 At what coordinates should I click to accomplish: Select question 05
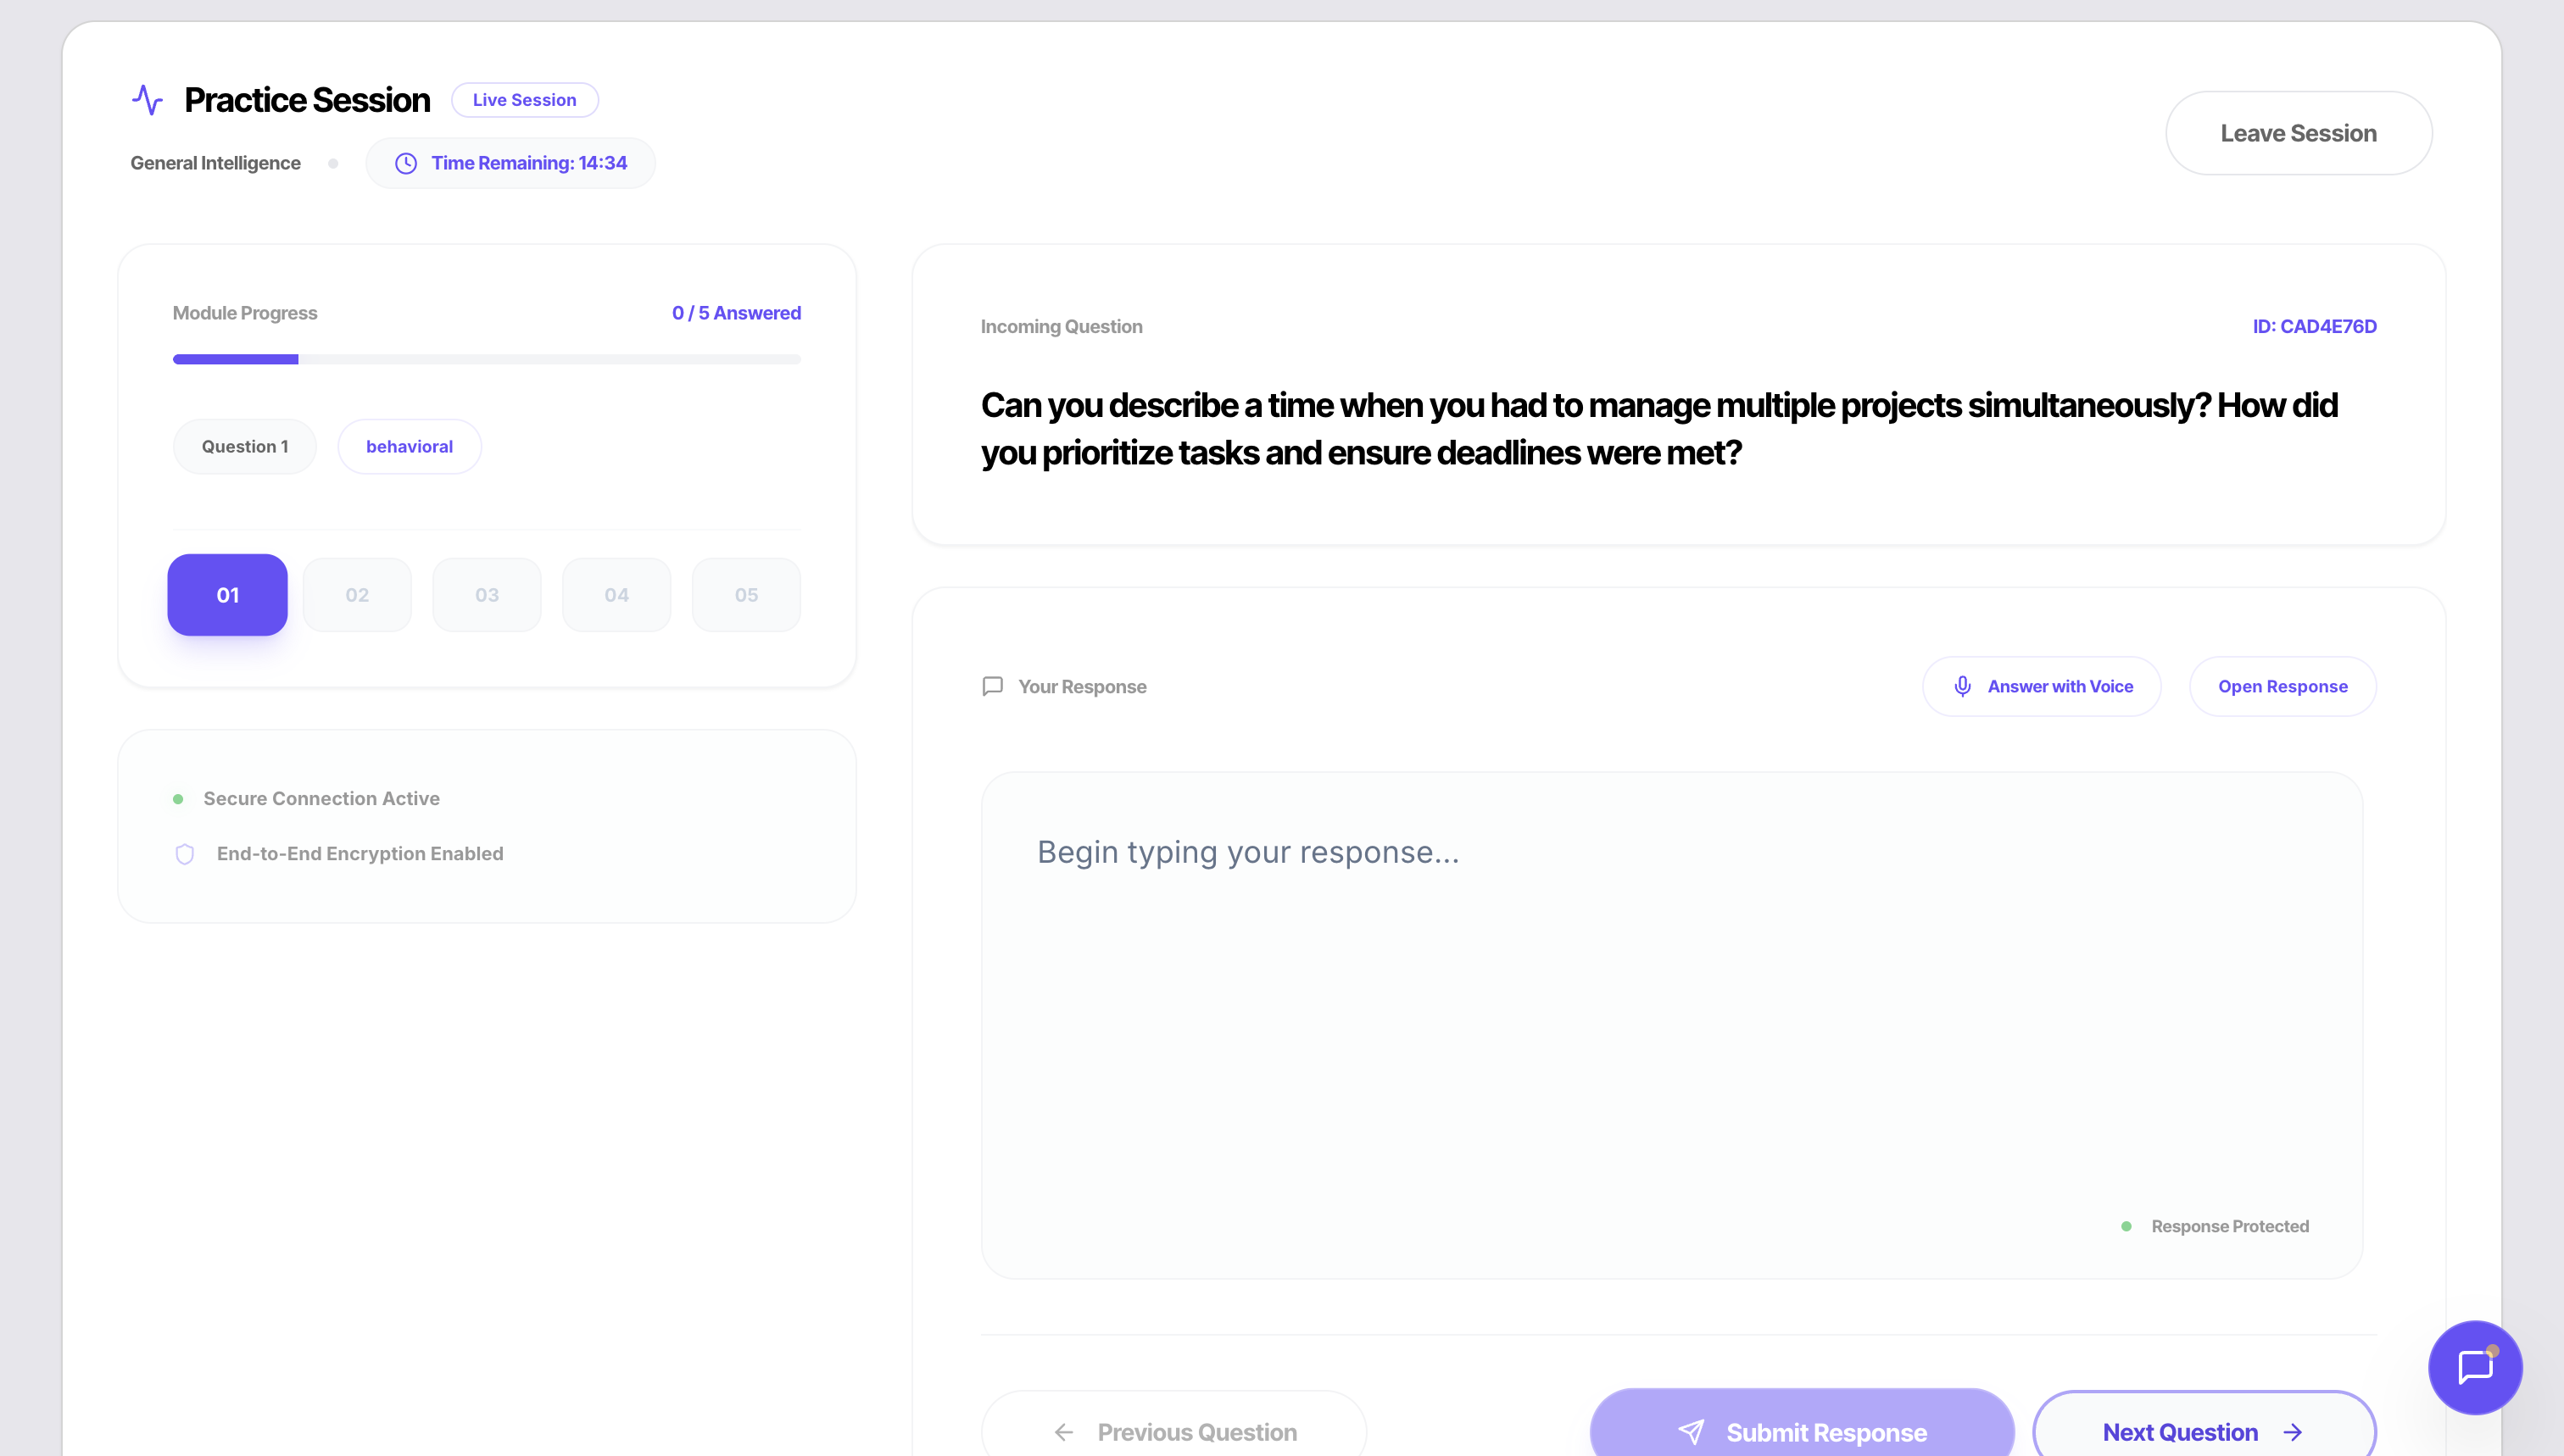(x=746, y=595)
